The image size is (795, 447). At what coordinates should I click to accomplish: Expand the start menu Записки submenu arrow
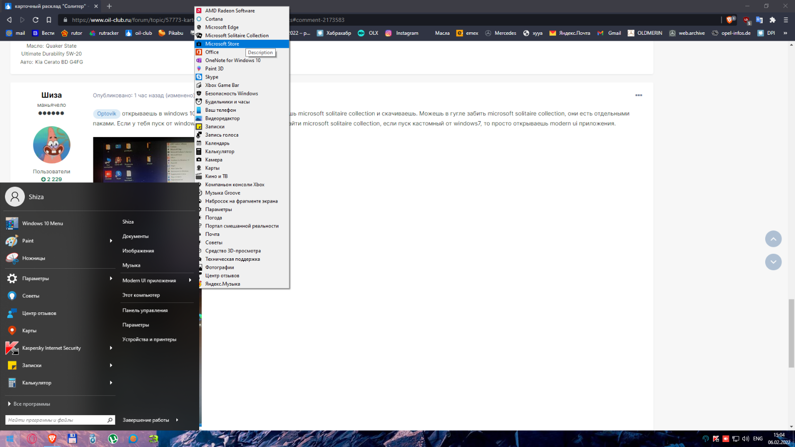coord(111,366)
